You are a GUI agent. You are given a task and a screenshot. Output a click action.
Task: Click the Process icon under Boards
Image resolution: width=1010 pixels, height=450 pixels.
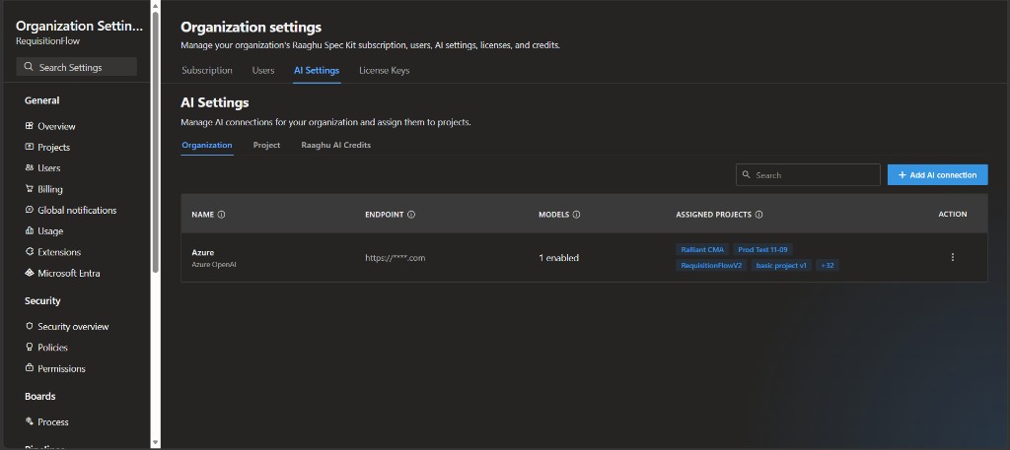coord(29,421)
